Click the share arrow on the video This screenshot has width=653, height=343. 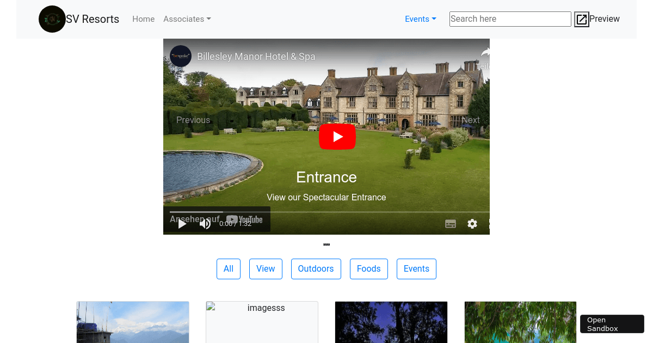point(485,53)
